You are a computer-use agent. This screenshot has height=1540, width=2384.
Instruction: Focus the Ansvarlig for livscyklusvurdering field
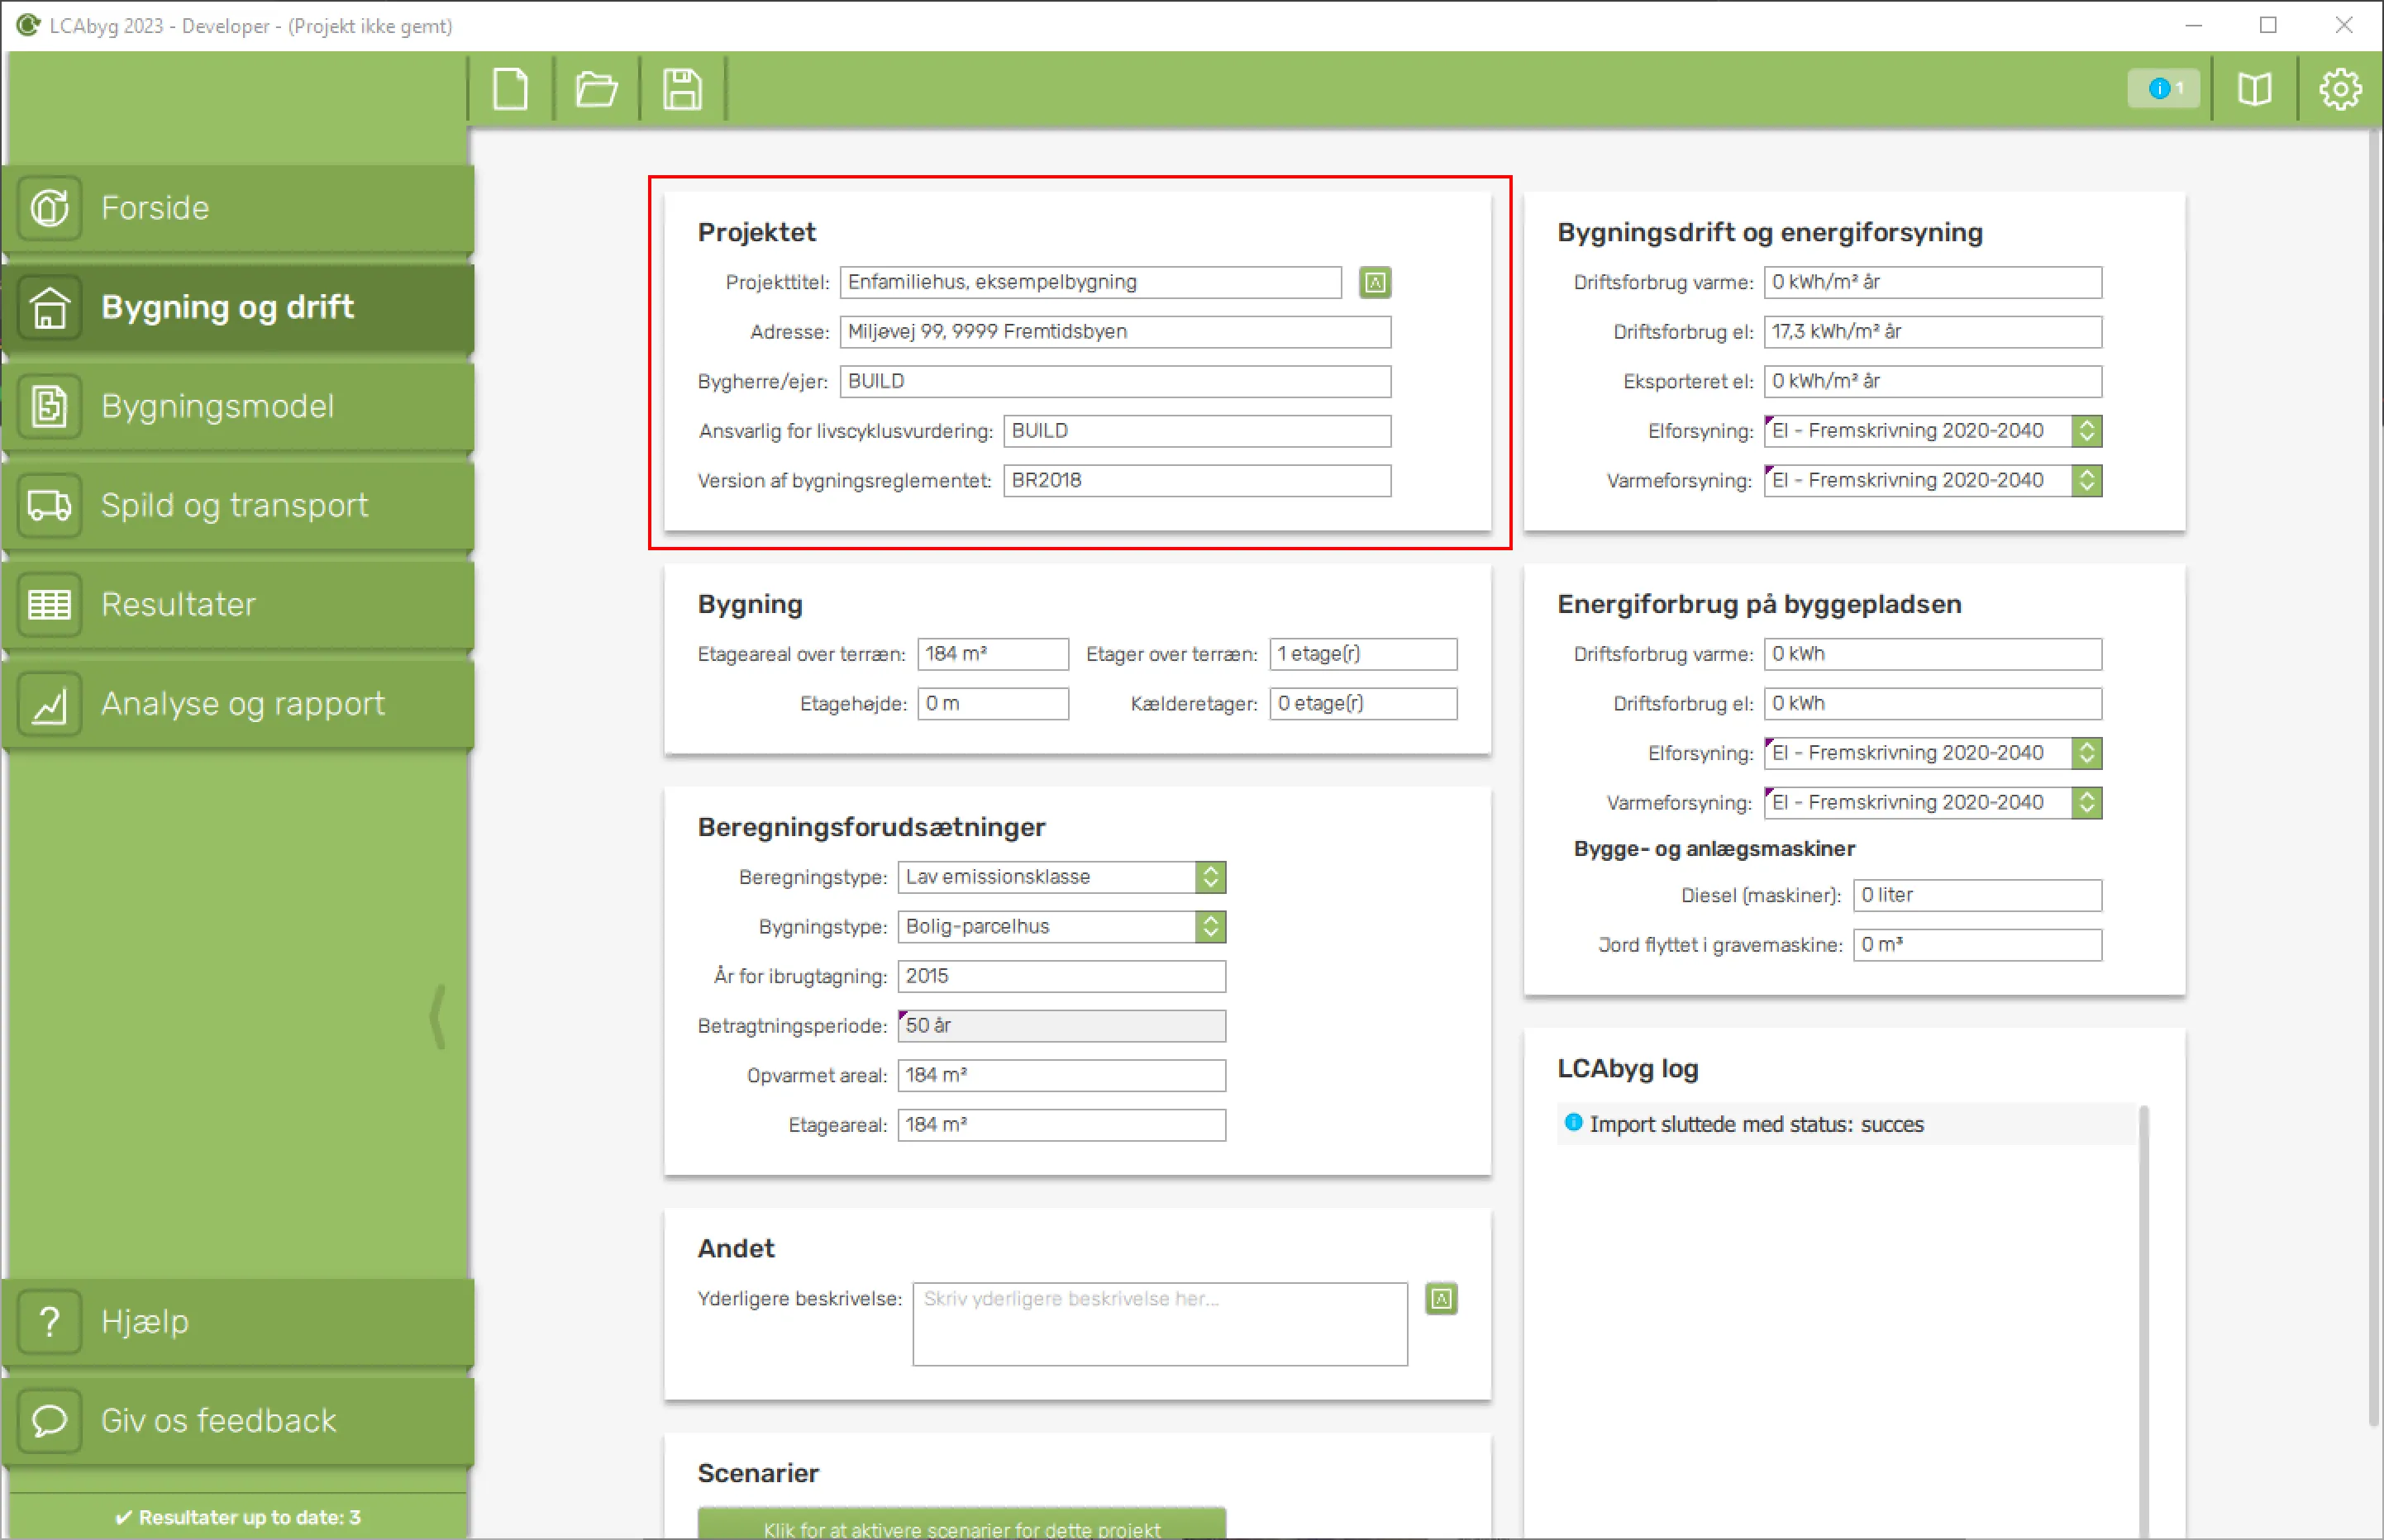[1198, 431]
